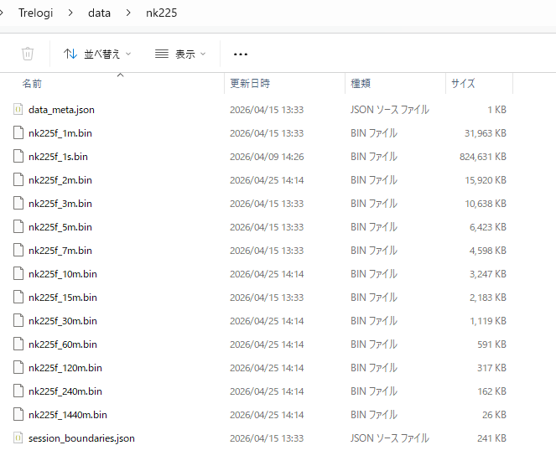Expand chevron after data breadcrumb
Screen dimensions: 556x466
[128, 13]
